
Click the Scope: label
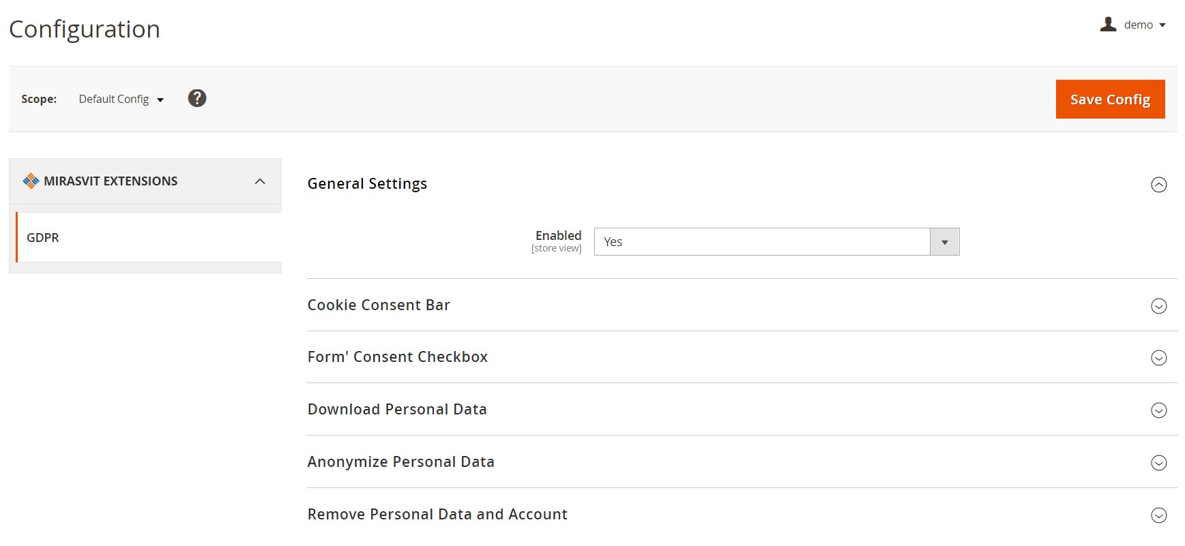pos(39,99)
